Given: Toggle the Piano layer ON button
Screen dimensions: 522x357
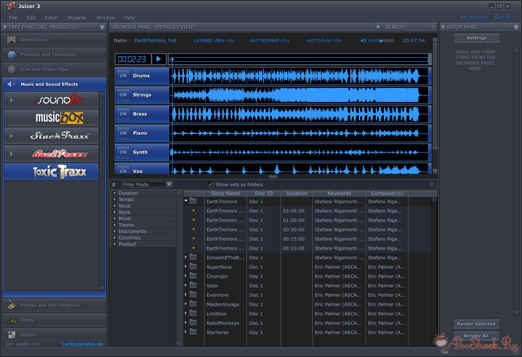Looking at the screenshot, I should [123, 133].
